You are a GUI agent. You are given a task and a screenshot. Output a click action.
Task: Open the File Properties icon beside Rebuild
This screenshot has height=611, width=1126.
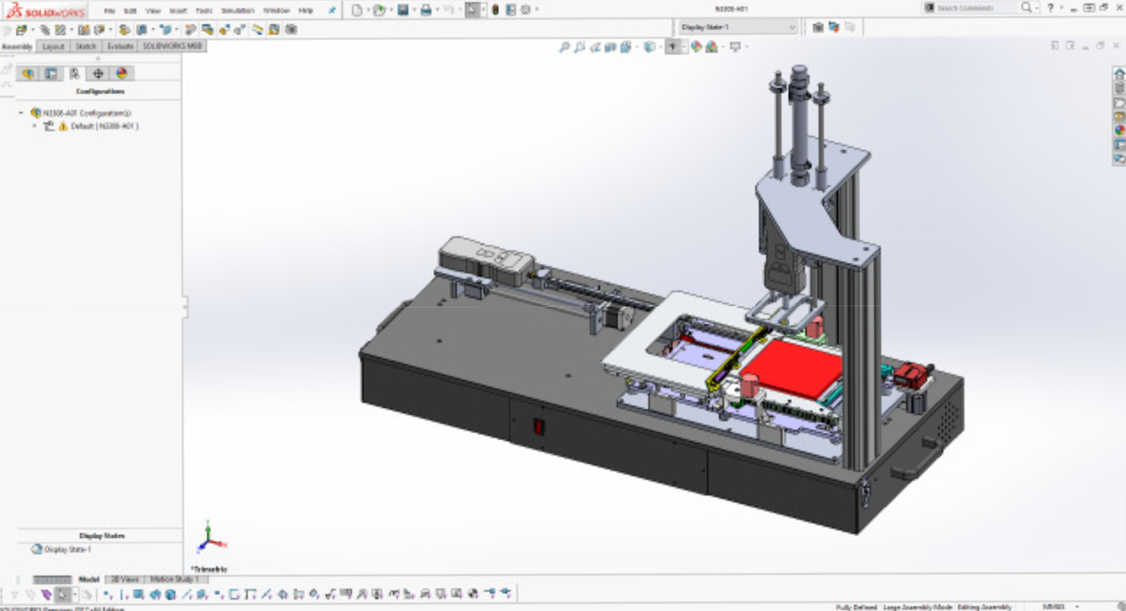coord(510,10)
